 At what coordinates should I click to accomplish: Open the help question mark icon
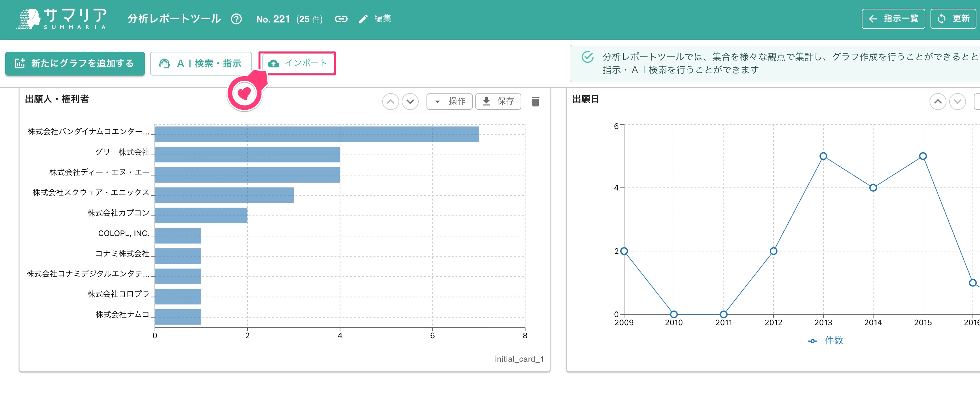[236, 19]
